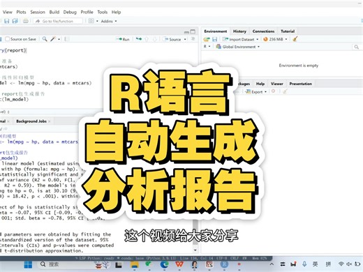Go to previous section with up arrow

coord(147,39)
